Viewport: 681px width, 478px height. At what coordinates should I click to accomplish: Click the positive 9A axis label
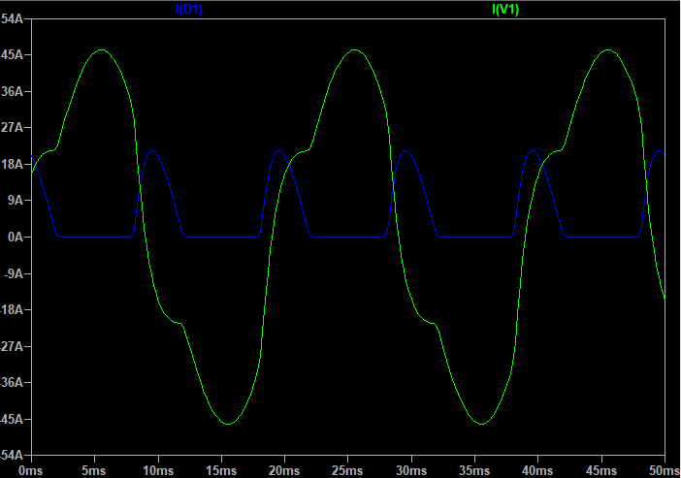pos(16,200)
